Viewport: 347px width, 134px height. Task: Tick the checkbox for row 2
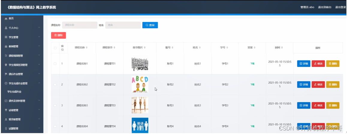[x=55, y=85]
